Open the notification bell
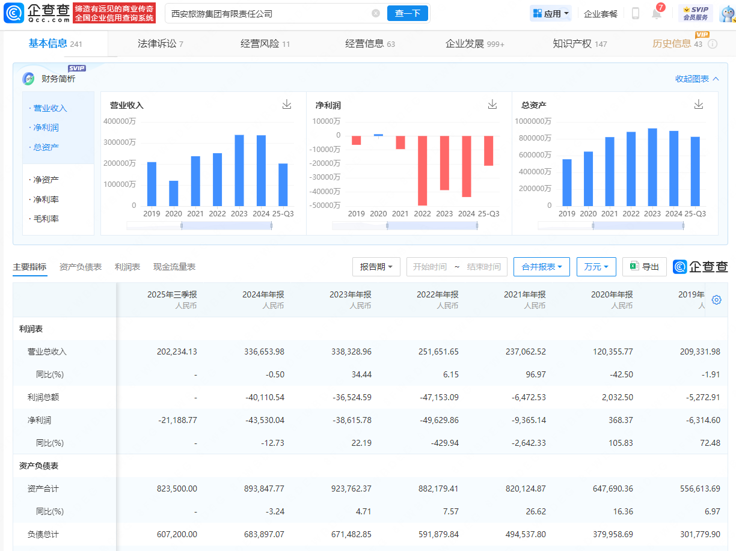Viewport: 736px width, 551px height. [657, 13]
